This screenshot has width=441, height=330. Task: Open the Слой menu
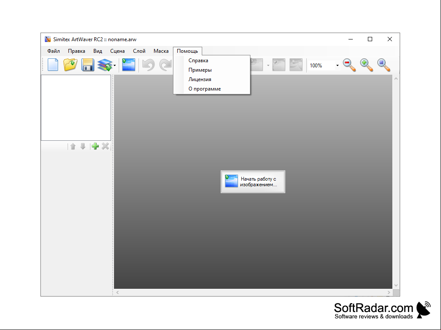coord(139,51)
